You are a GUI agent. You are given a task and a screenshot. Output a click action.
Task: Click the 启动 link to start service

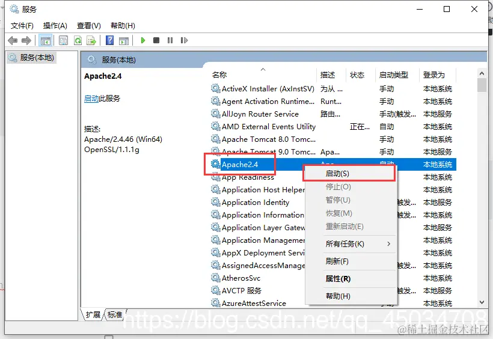[91, 99]
